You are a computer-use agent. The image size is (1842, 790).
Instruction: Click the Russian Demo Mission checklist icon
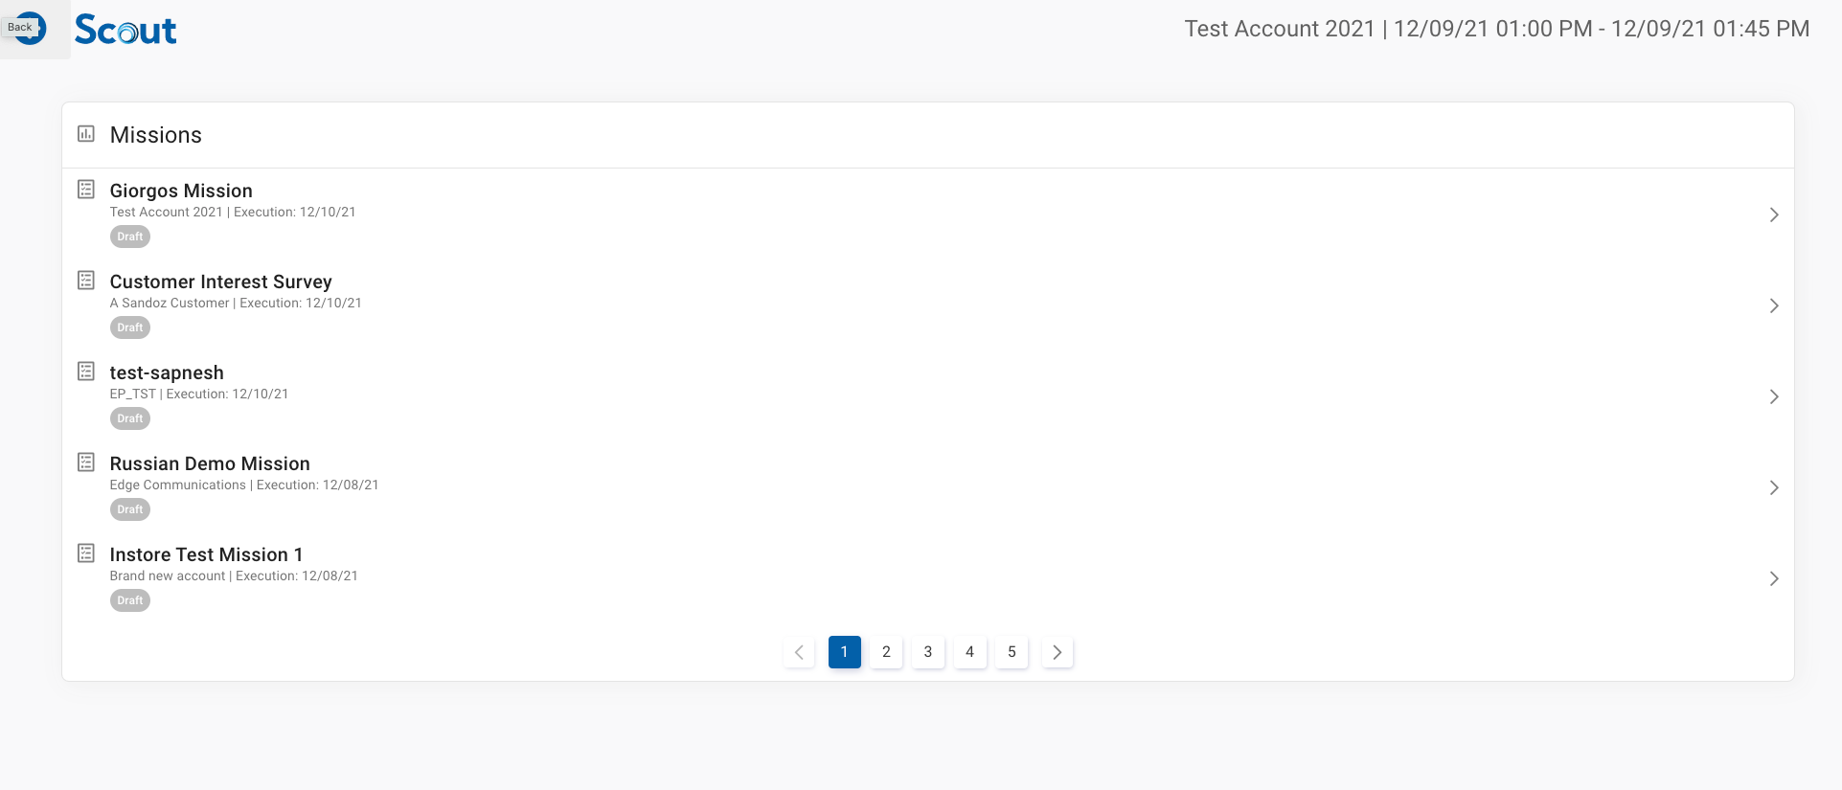click(86, 463)
